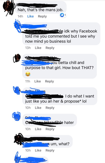Open black-scribbled avatar beside 11h comment
Screen dimensions: 105x163
[x=17, y=58]
